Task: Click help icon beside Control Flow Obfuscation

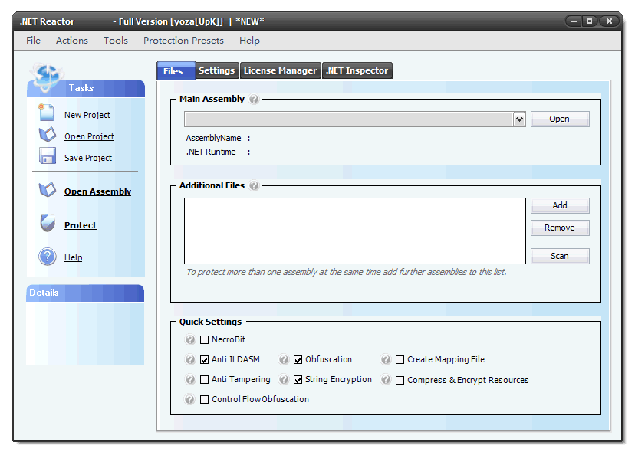Action: pyautogui.click(x=190, y=400)
